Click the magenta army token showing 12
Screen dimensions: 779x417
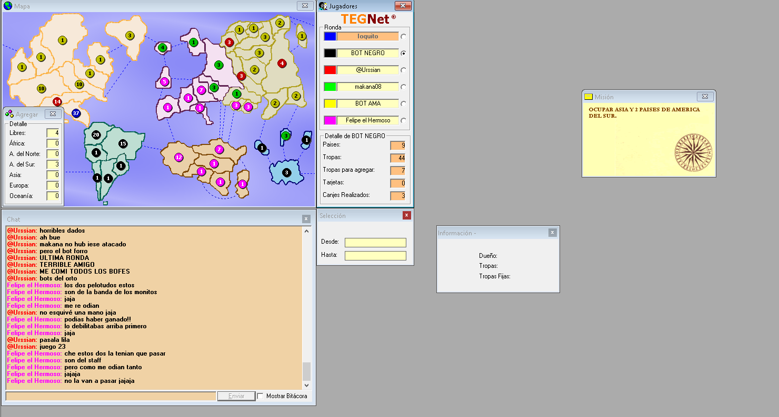click(x=178, y=157)
